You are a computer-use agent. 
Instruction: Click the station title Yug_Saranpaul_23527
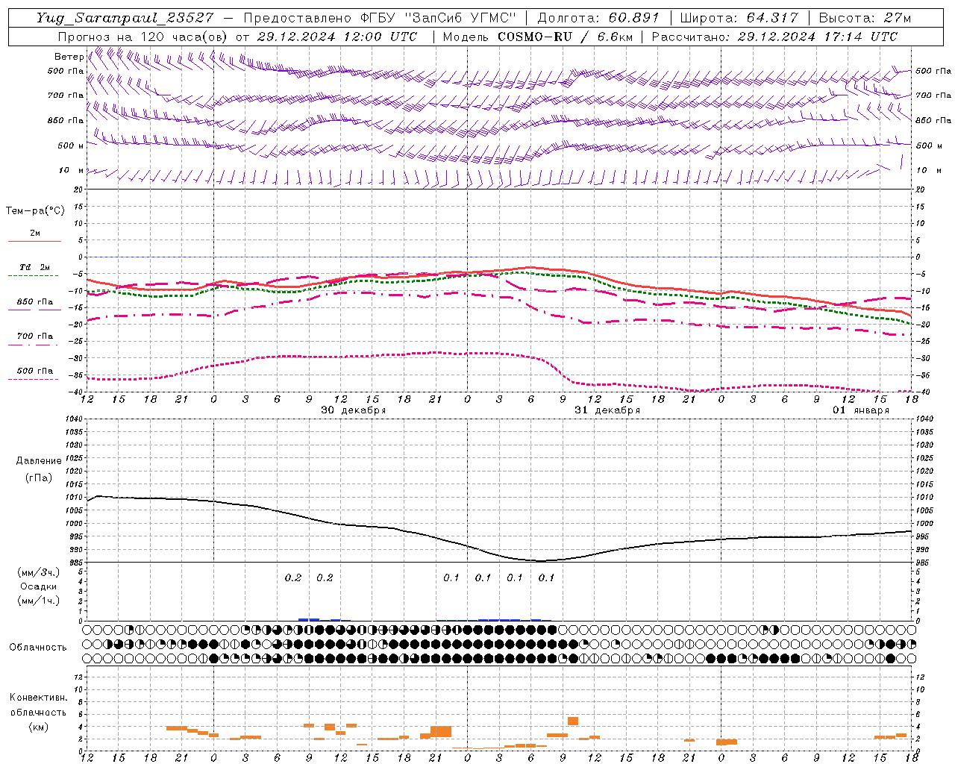[125, 18]
